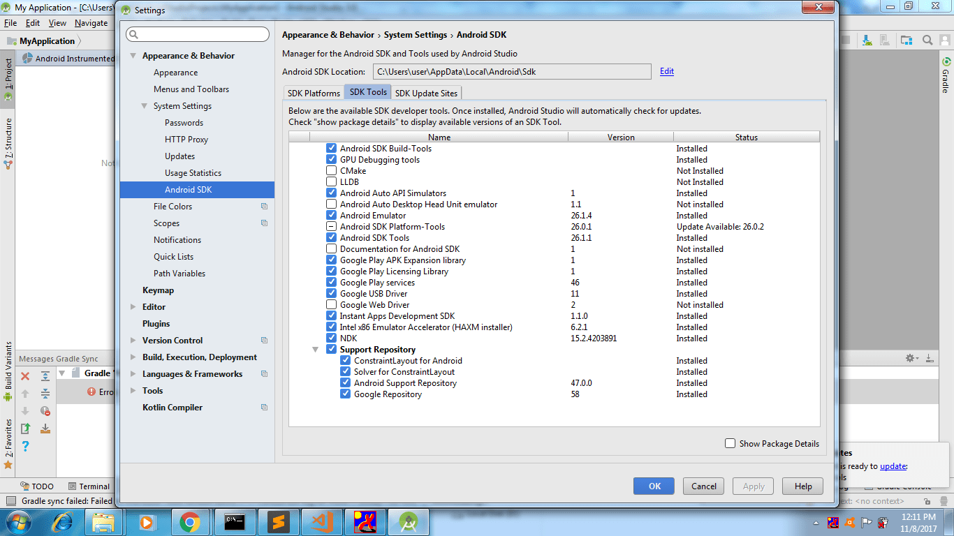Focus the settings search field
Screen dimensions: 954x536
click(198, 34)
